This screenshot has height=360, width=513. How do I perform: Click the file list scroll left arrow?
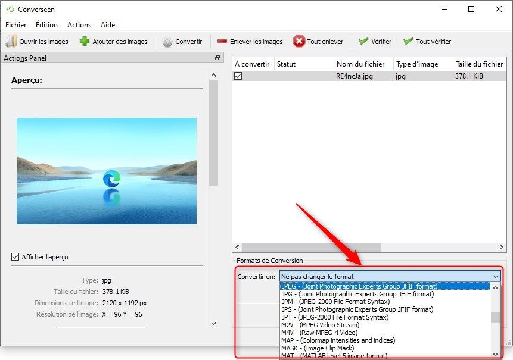pyautogui.click(x=238, y=248)
